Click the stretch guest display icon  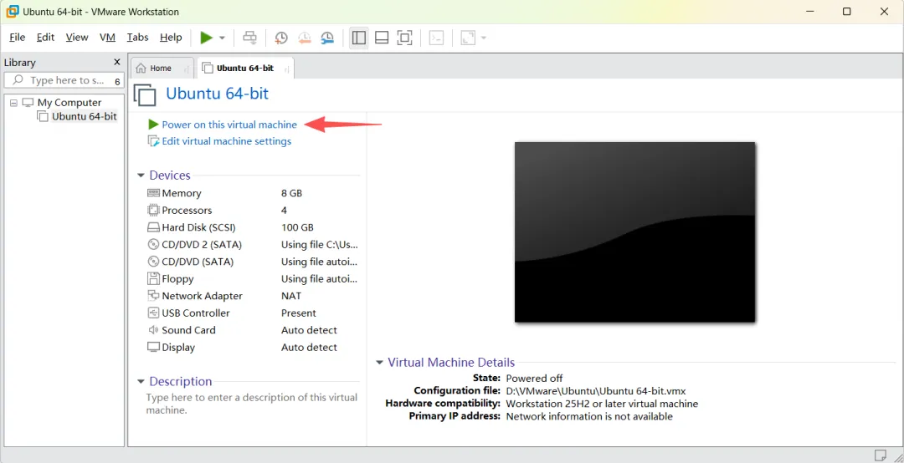(x=468, y=38)
